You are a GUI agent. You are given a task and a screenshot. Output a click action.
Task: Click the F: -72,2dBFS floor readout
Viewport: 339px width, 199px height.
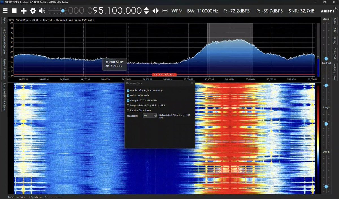pos(237,11)
